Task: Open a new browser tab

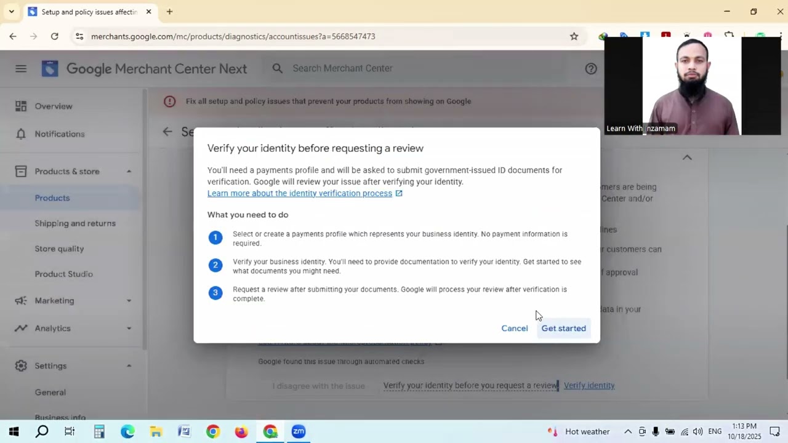Action: pos(169,12)
